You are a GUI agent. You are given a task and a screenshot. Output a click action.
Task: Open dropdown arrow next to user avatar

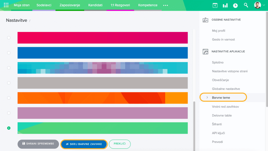click(264, 5)
